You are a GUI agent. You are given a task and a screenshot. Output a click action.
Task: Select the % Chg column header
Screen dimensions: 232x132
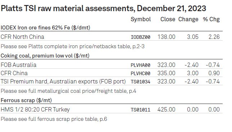pos(211,19)
